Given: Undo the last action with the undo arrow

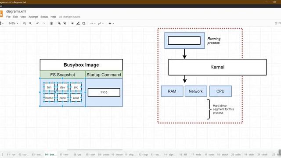Looking at the screenshot, I should 38,23.
